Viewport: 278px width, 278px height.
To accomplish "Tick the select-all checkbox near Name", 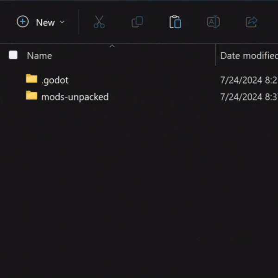I will point(13,55).
